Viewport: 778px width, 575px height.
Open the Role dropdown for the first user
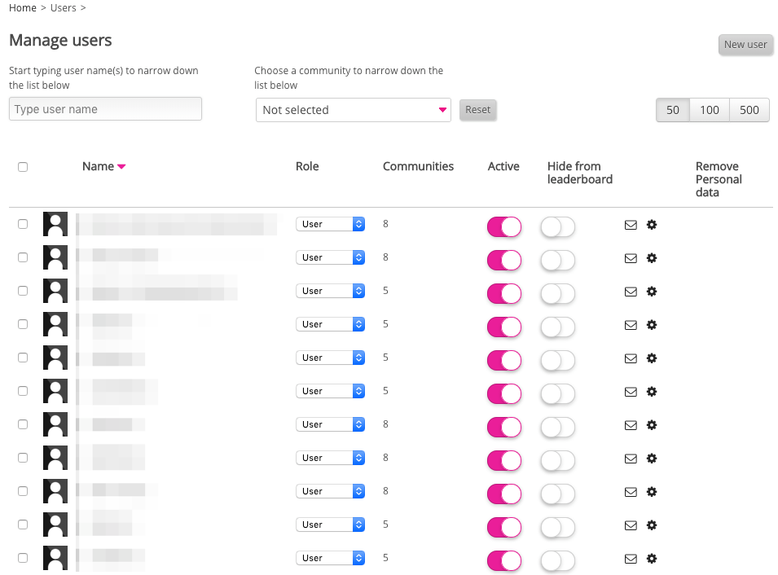[330, 223]
